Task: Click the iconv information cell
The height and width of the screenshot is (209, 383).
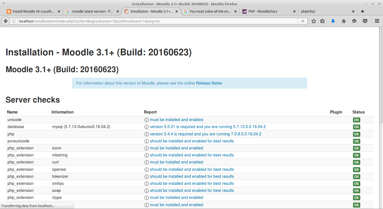Action: [57, 148]
